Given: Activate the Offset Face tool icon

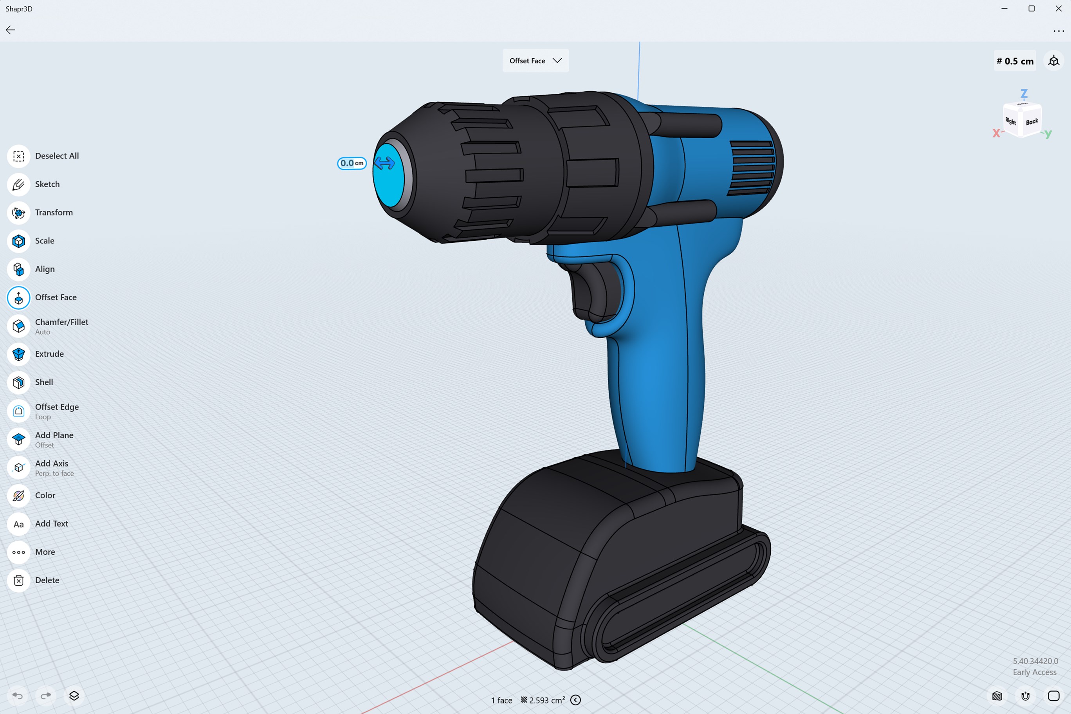Looking at the screenshot, I should (x=19, y=298).
